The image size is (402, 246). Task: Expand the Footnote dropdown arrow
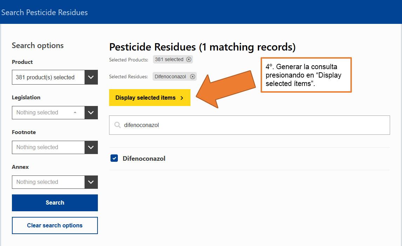91,147
